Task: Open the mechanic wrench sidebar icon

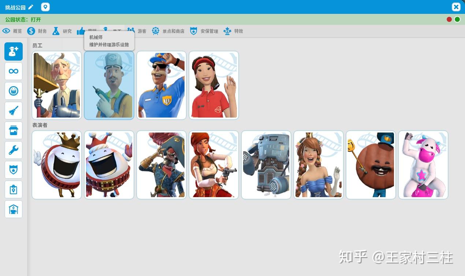Action: point(14,150)
